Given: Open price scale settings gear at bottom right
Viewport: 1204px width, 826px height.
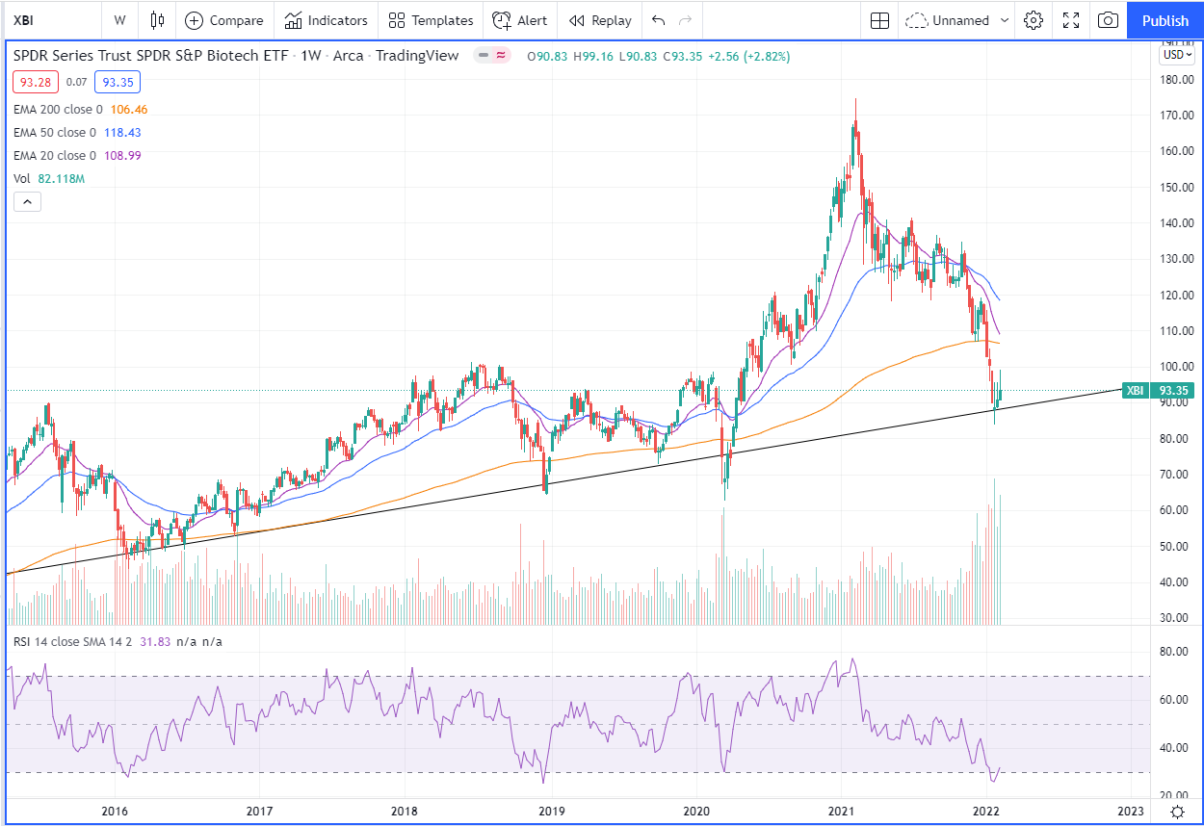Looking at the screenshot, I should coord(1177,812).
